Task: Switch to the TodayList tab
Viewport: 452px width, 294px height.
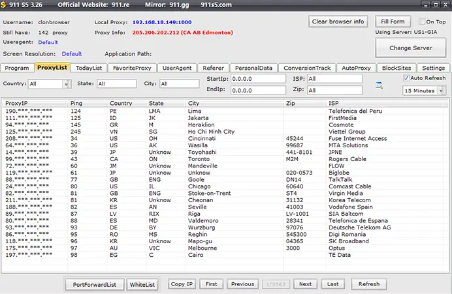Action: pyautogui.click(x=89, y=68)
